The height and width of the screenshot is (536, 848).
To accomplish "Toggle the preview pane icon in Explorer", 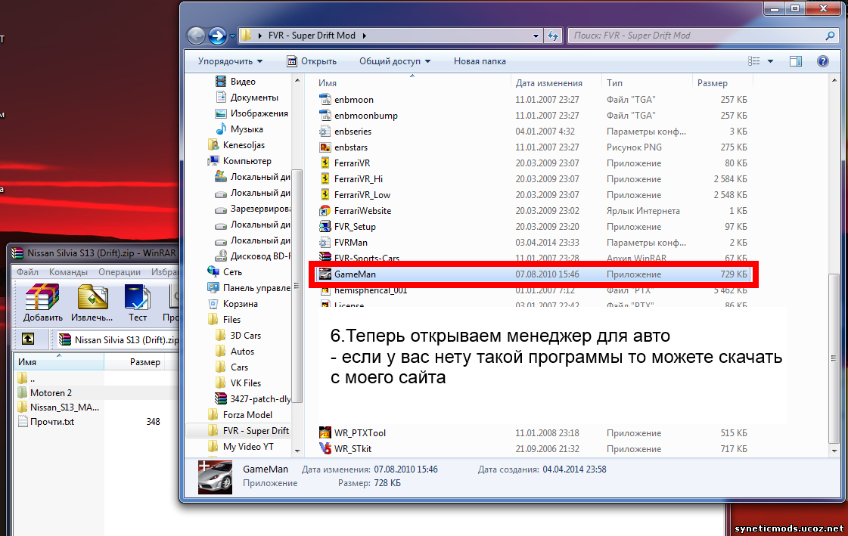I will click(796, 61).
